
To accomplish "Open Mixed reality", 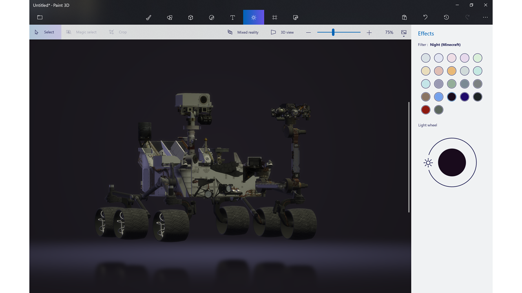I will [243, 32].
